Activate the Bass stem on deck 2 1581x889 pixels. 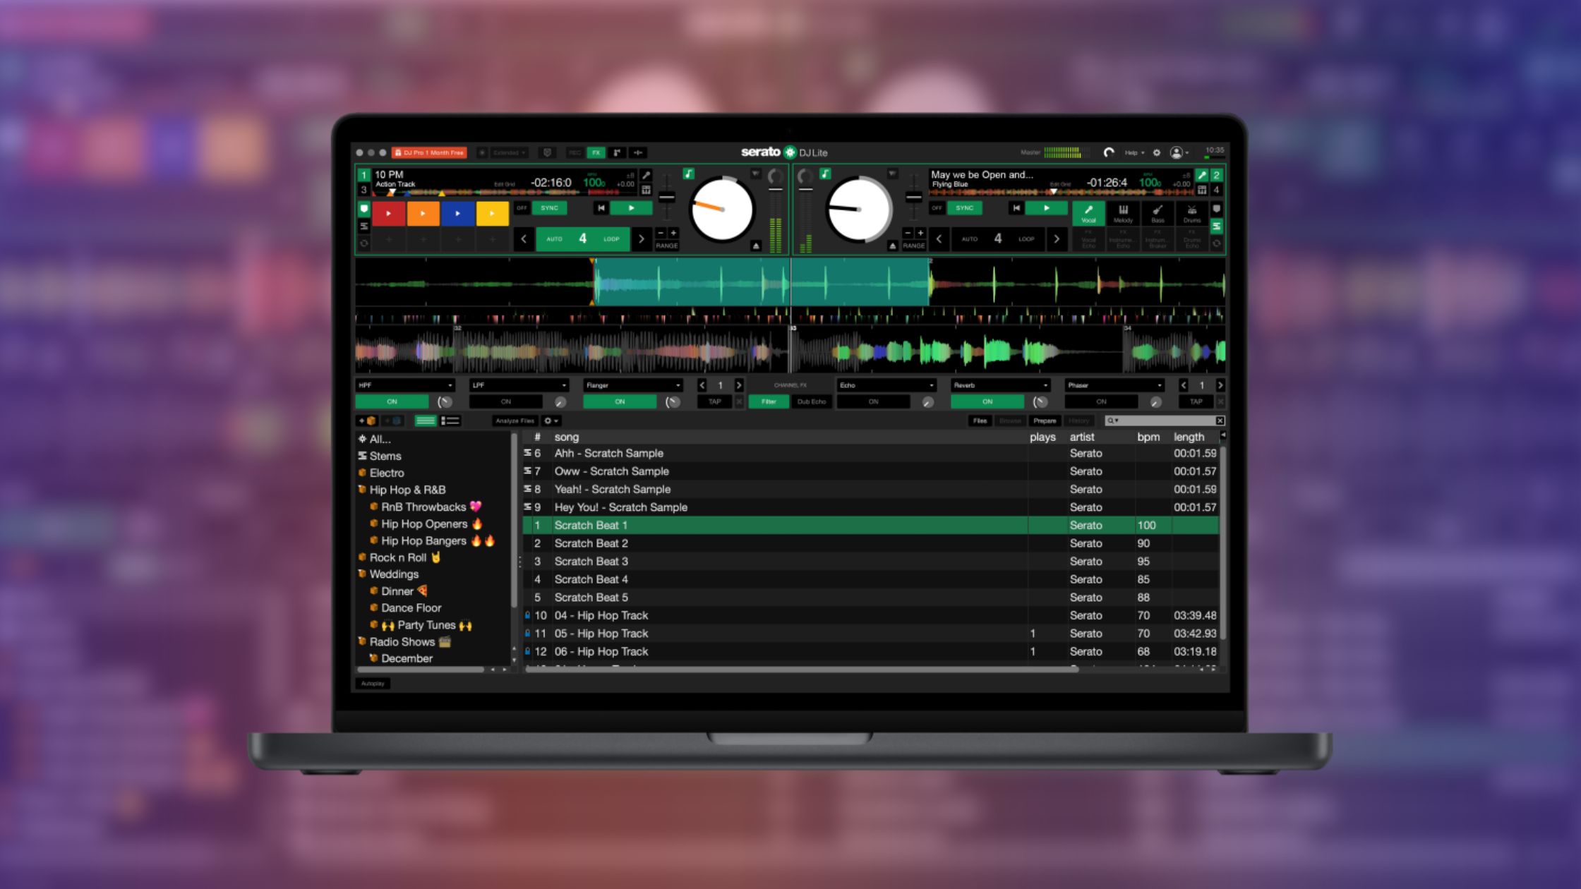[x=1158, y=215]
